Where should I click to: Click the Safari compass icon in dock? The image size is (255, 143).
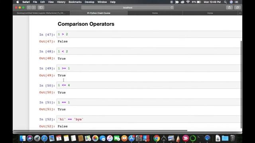coord(44,138)
